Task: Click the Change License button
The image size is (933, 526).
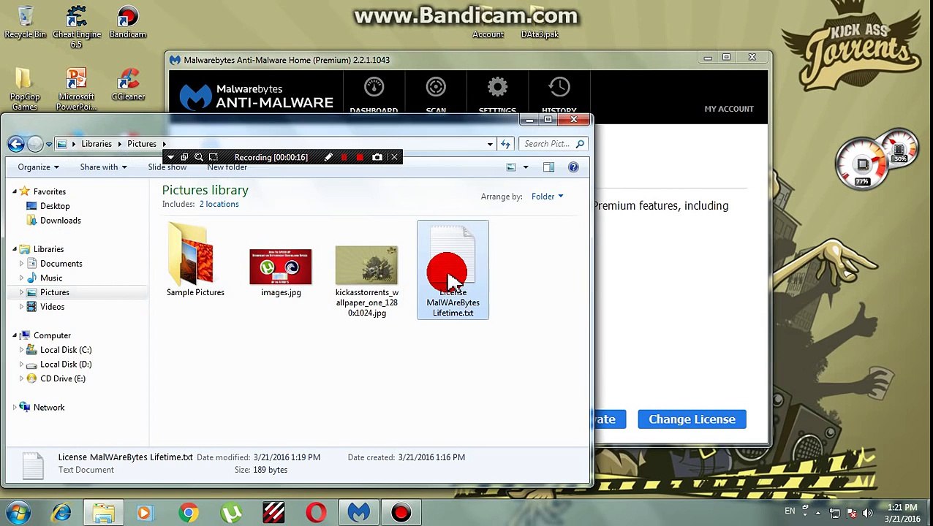Action: point(692,419)
